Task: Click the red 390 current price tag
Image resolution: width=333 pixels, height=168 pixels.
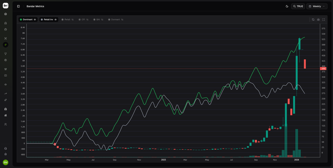Action: pos(323,69)
